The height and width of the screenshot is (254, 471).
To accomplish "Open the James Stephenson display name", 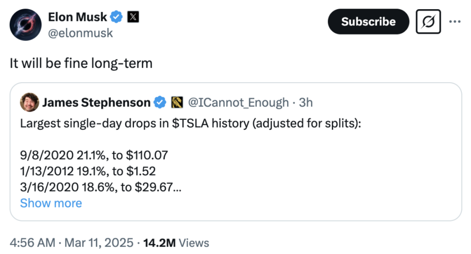I will (x=96, y=102).
